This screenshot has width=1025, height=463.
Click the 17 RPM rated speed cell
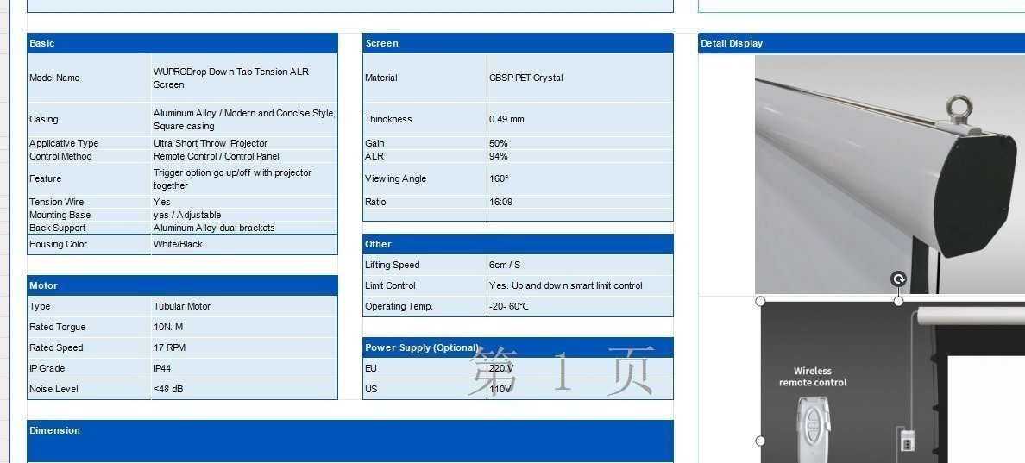click(x=244, y=347)
